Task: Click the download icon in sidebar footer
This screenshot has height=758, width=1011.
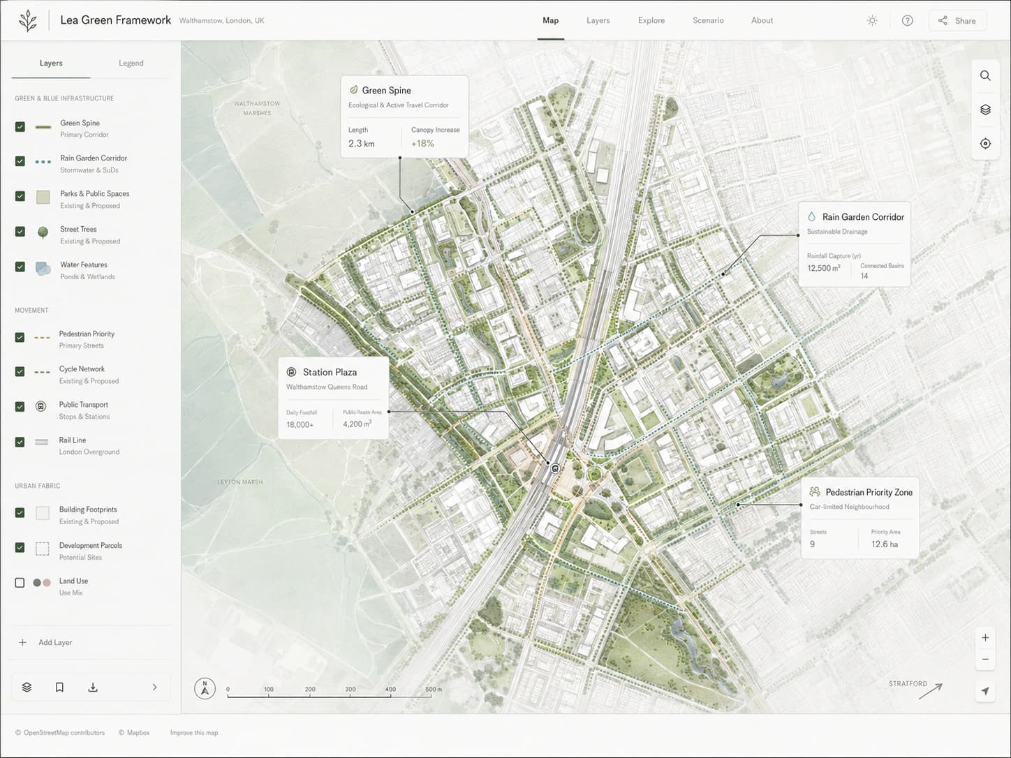Action: click(x=92, y=688)
